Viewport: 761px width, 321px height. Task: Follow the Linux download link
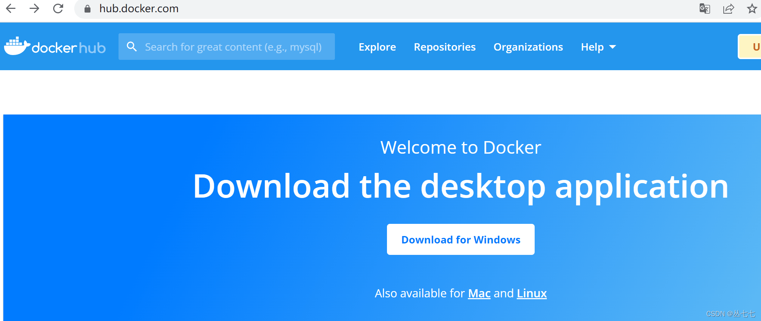click(x=531, y=293)
